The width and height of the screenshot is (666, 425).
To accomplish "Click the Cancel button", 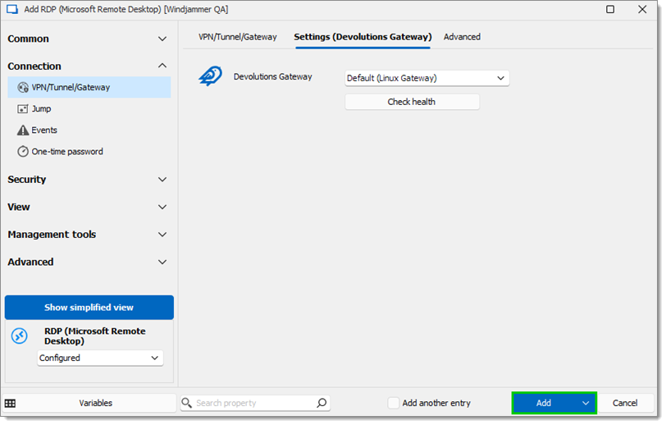I will click(x=625, y=403).
